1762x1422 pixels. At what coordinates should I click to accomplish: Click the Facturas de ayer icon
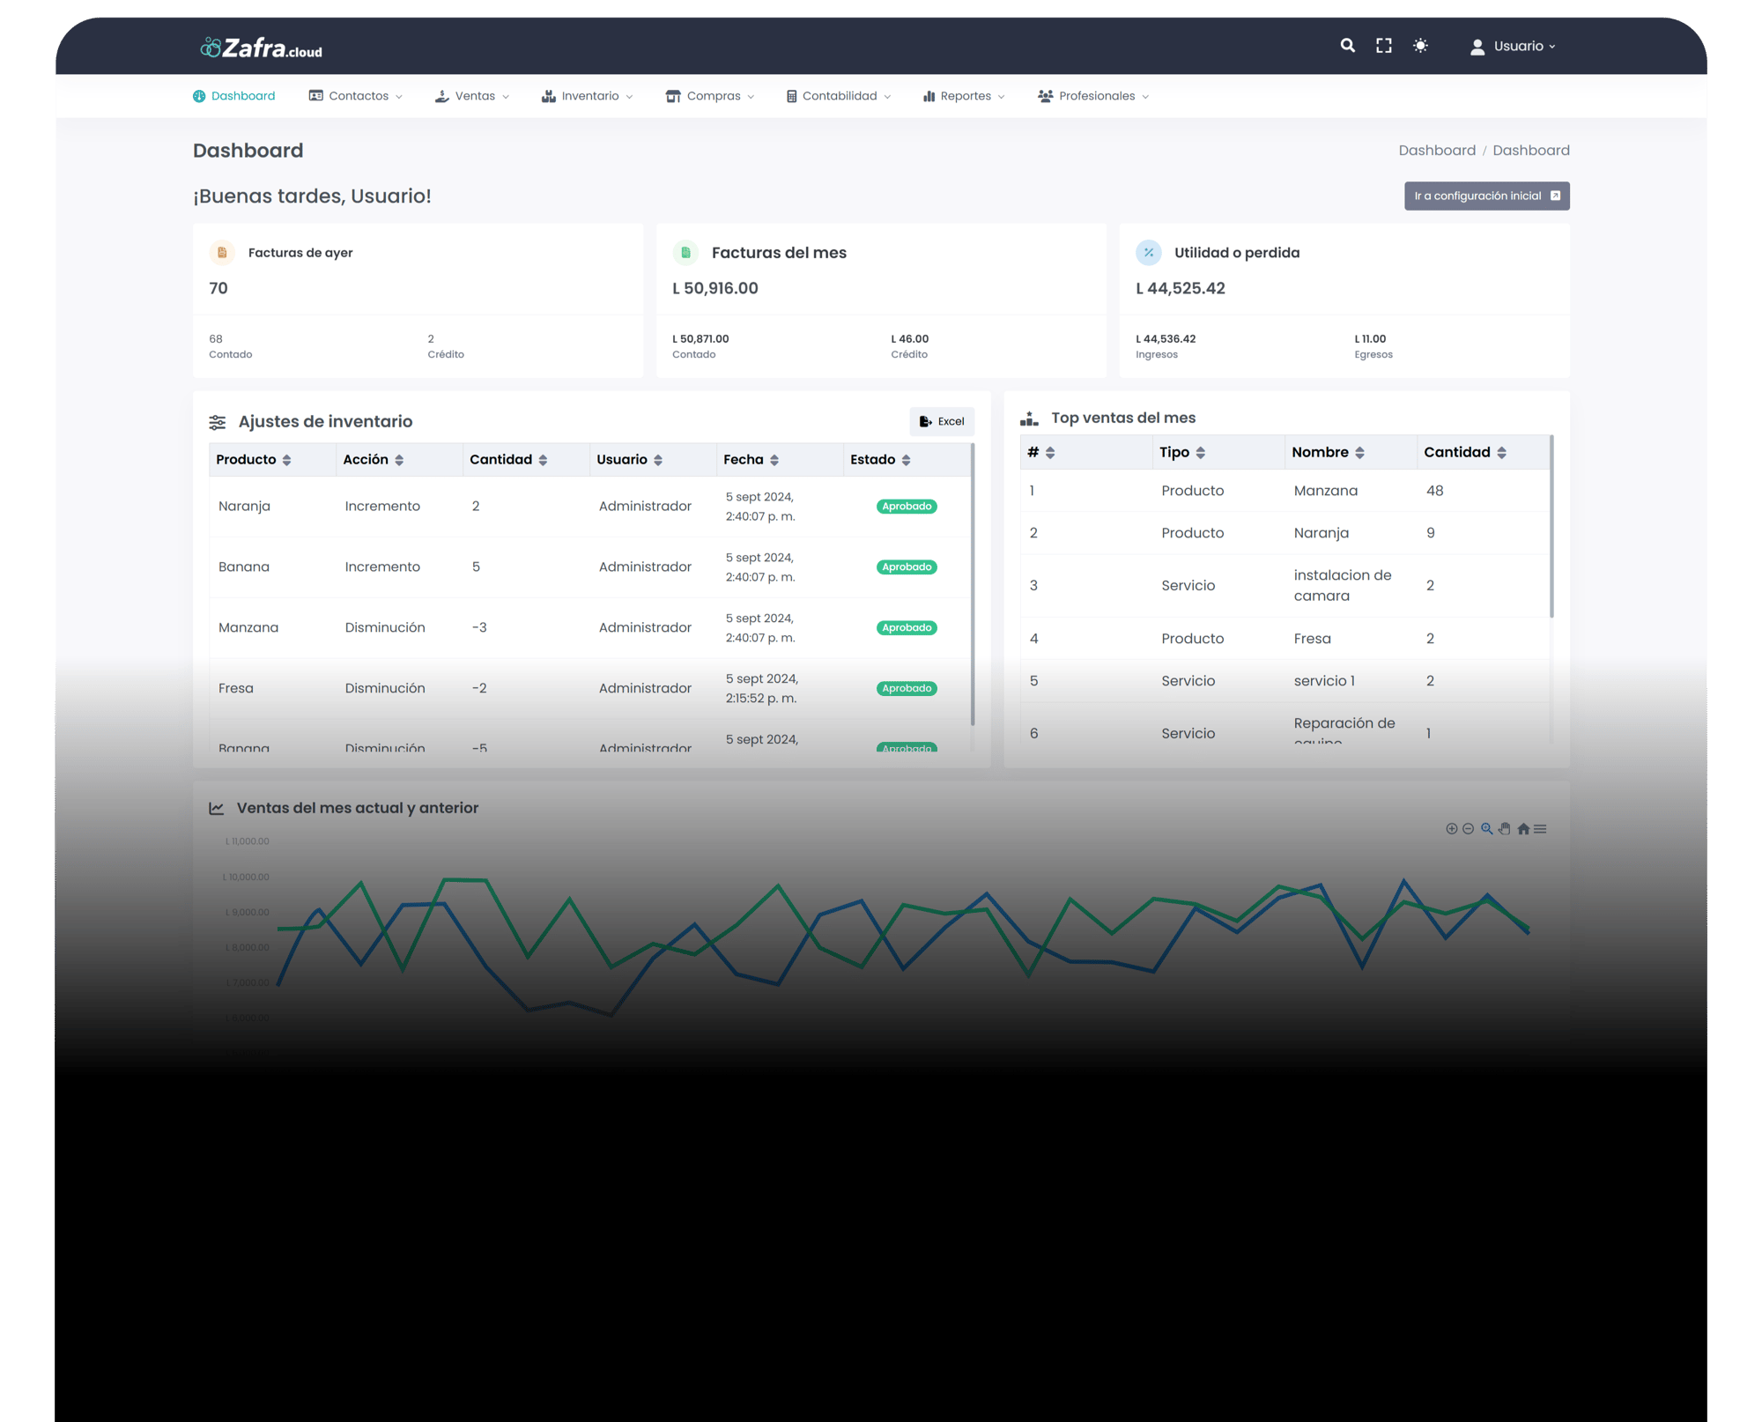pyautogui.click(x=222, y=253)
